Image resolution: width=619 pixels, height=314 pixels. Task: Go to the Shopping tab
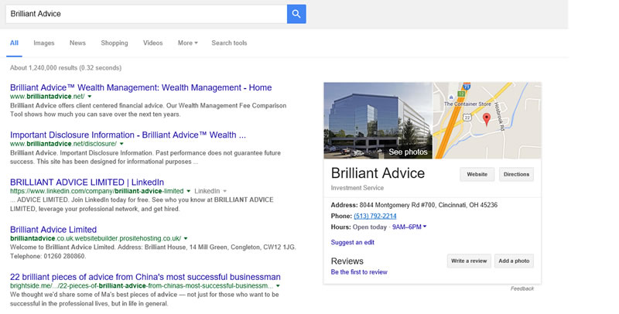click(114, 43)
